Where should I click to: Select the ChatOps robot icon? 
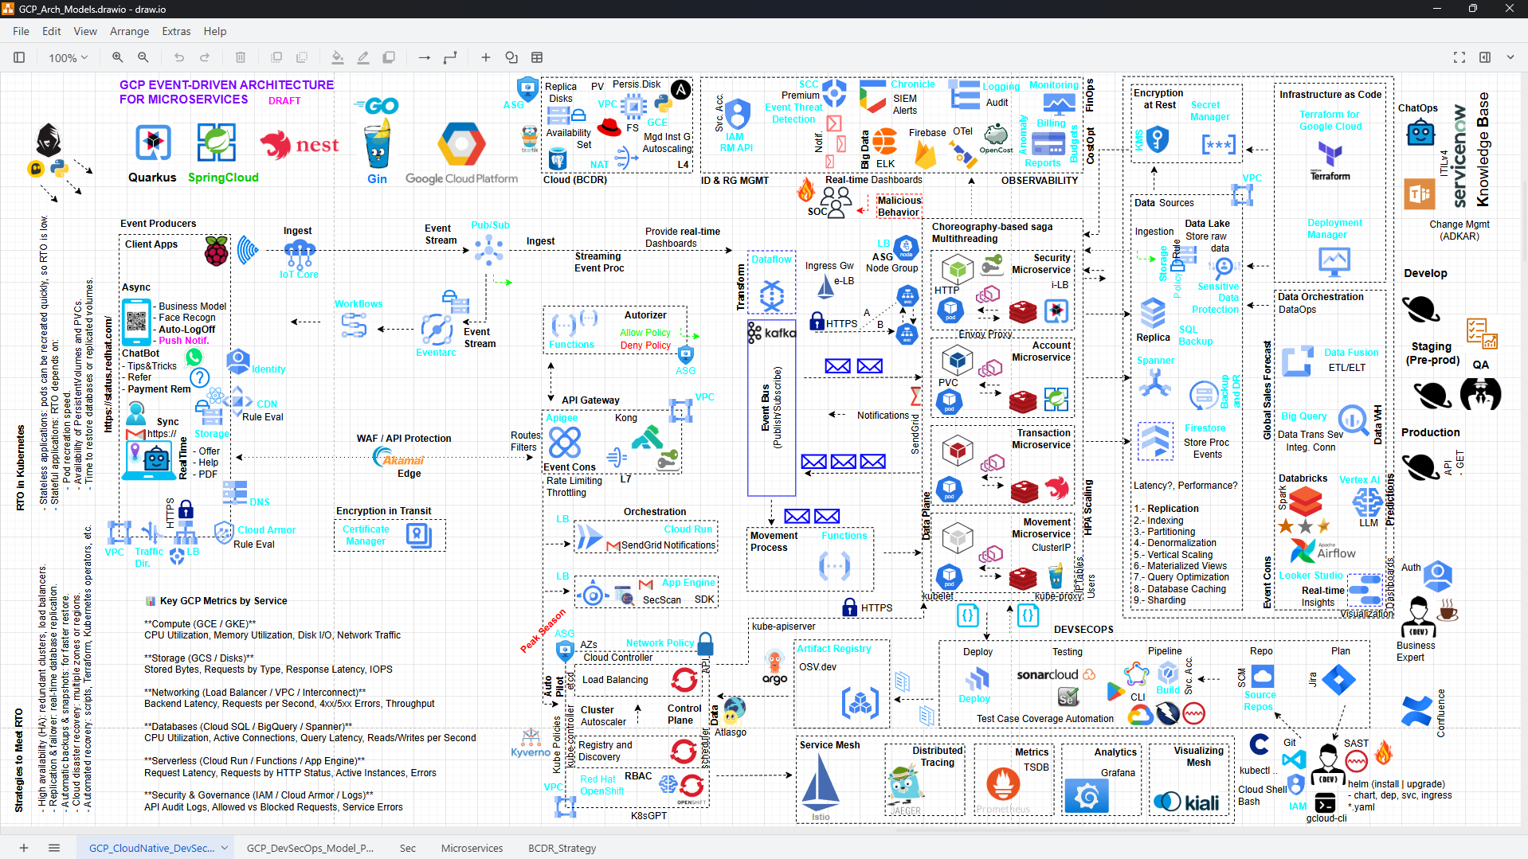coord(1420,132)
